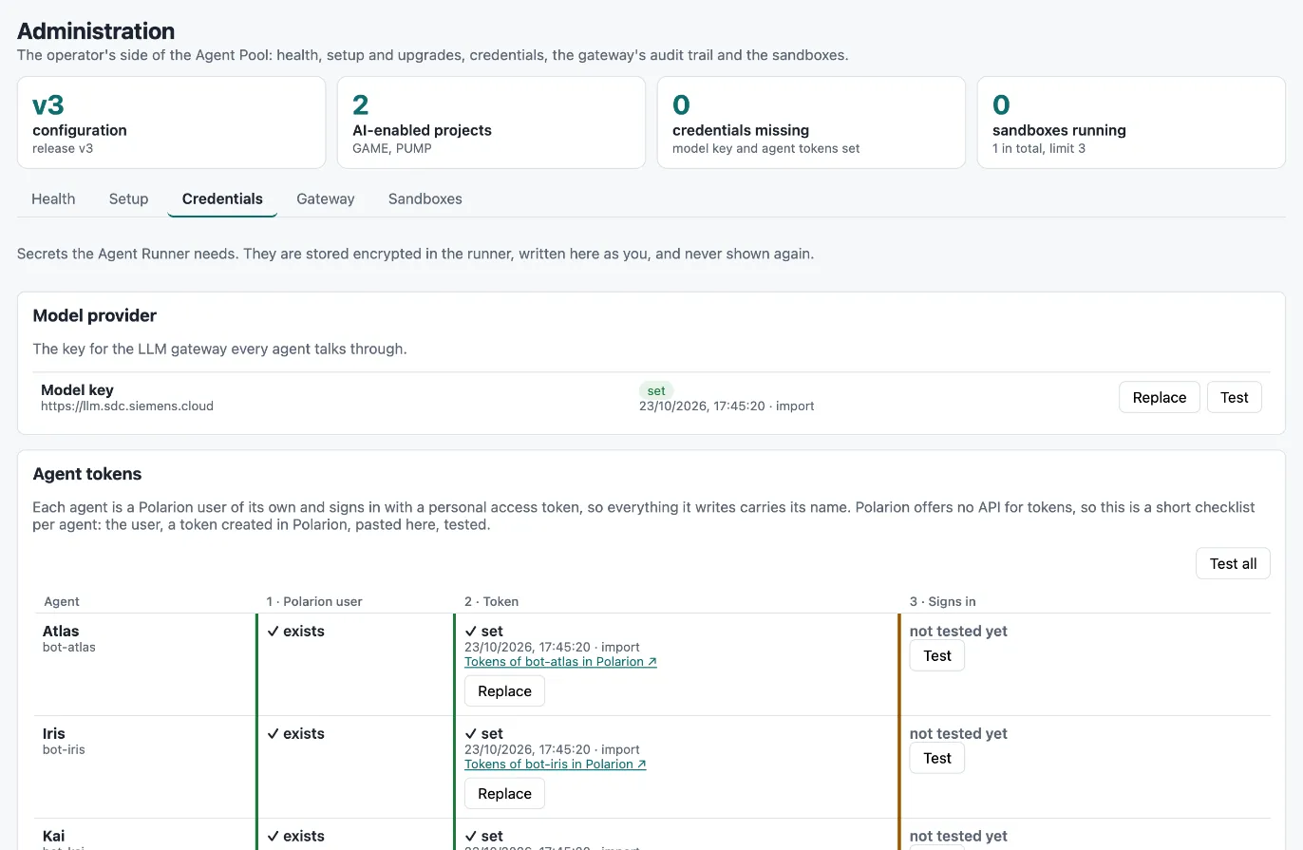Open Tokens of bot-atlas in Polarion link
Image resolution: width=1303 pixels, height=850 pixels.
coord(560,662)
